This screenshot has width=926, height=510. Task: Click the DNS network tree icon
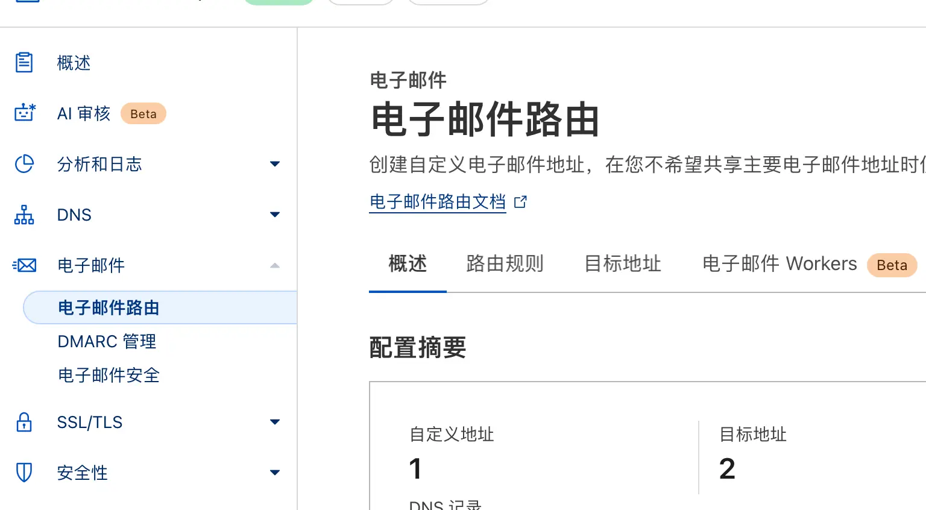pyautogui.click(x=24, y=215)
